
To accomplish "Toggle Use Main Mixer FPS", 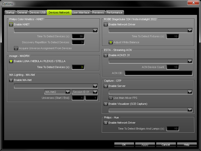I will (x=110, y=98).
